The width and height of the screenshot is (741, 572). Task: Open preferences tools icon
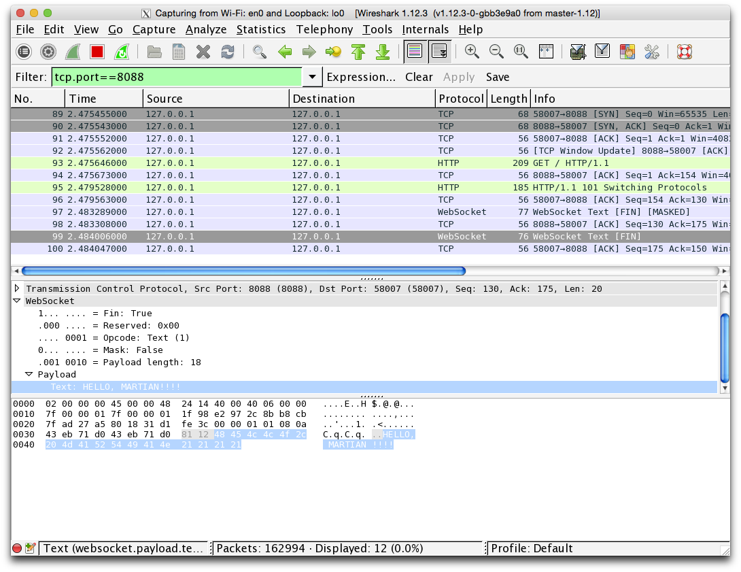[x=652, y=52]
